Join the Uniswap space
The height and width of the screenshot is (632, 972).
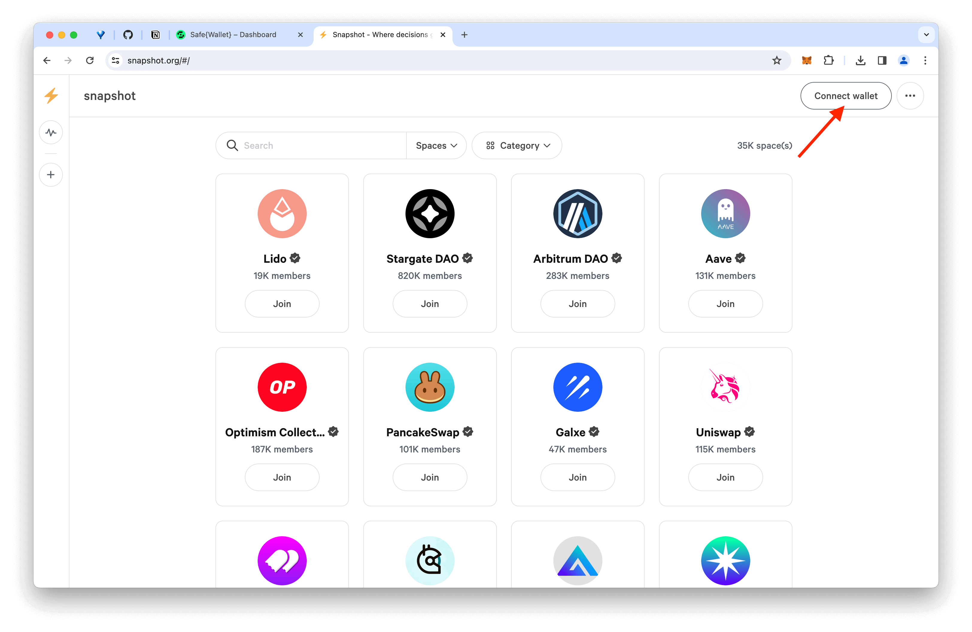726,477
